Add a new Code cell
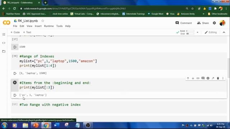Viewport: 230px width, 129px height. click(15, 32)
